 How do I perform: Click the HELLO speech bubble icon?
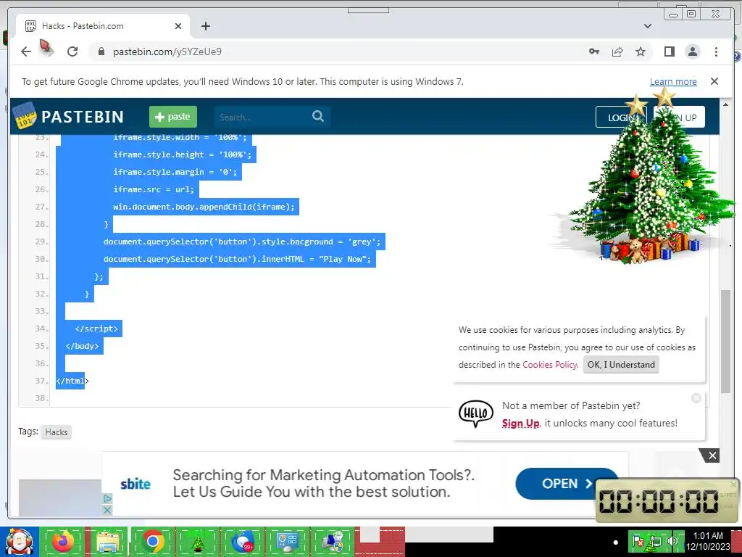coord(475,413)
